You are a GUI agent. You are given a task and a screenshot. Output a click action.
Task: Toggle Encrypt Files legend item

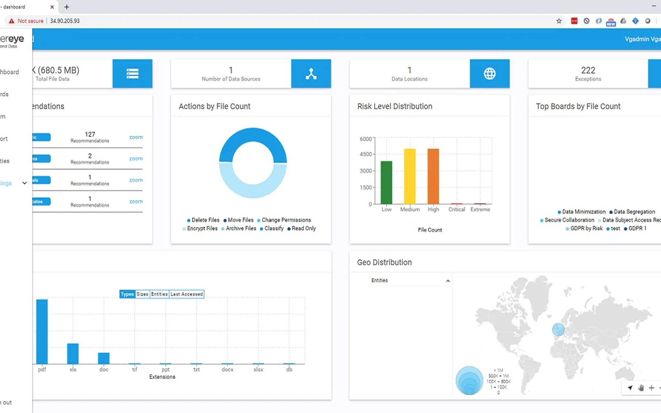[200, 228]
